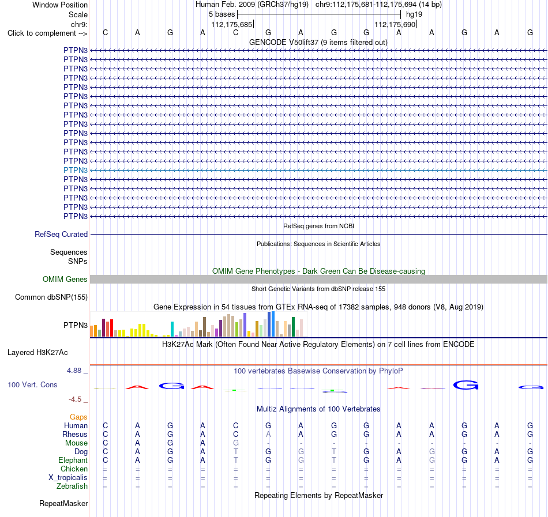The height and width of the screenshot is (517, 548).
Task: Click the 'Human' alignment row label
Action: pos(76,425)
